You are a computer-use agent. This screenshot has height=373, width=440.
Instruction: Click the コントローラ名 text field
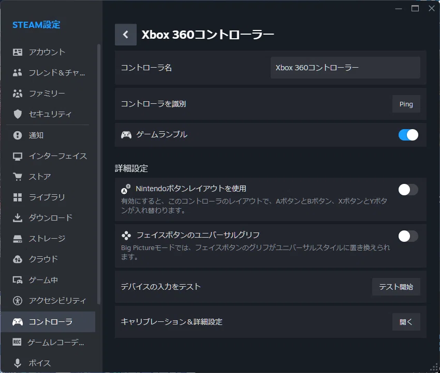345,68
